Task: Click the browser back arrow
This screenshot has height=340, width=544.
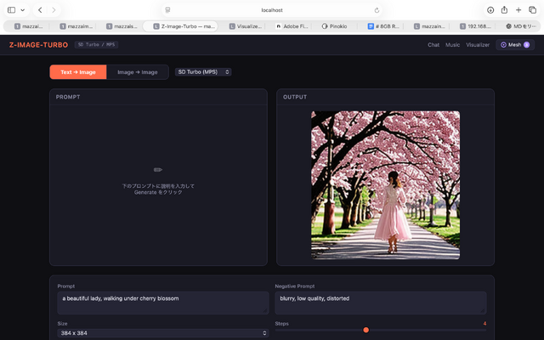Action: coord(40,9)
